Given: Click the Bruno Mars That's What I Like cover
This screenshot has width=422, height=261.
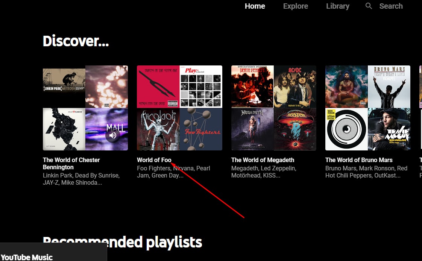Looking at the screenshot, I should pos(389,86).
